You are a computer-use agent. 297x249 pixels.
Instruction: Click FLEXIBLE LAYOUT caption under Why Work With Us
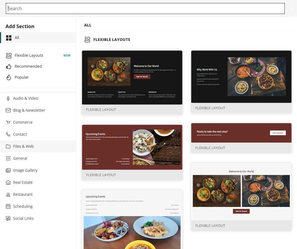tap(210, 108)
